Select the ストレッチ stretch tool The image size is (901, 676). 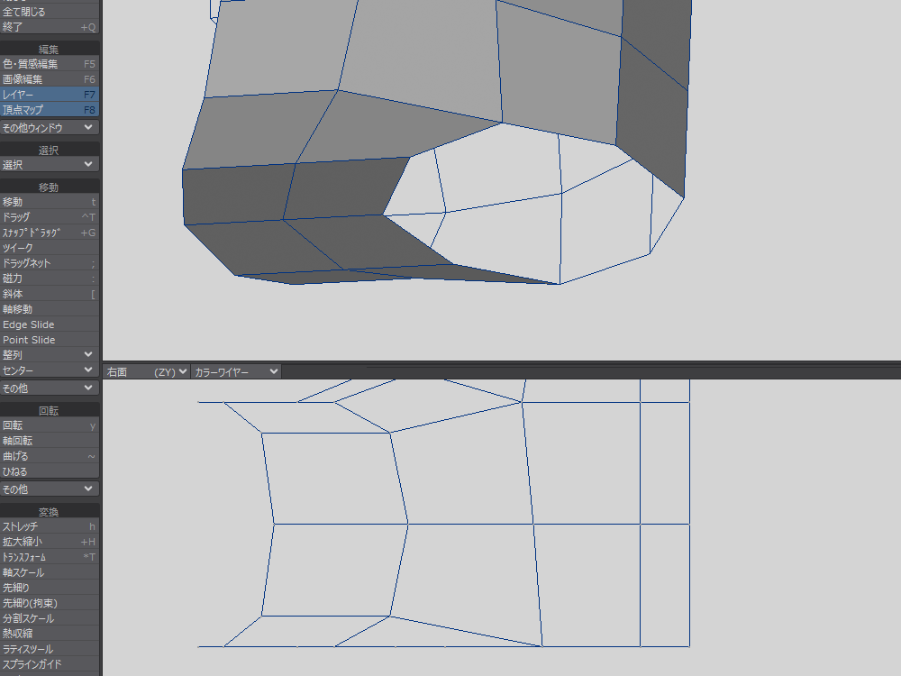pyautogui.click(x=49, y=526)
